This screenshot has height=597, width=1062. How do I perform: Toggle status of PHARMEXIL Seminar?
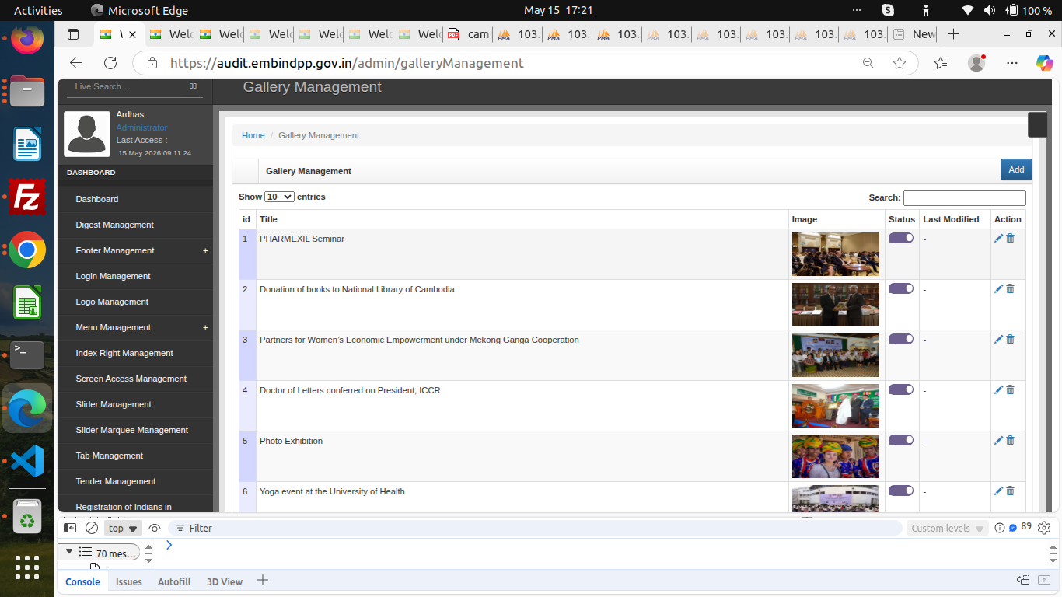tap(901, 238)
